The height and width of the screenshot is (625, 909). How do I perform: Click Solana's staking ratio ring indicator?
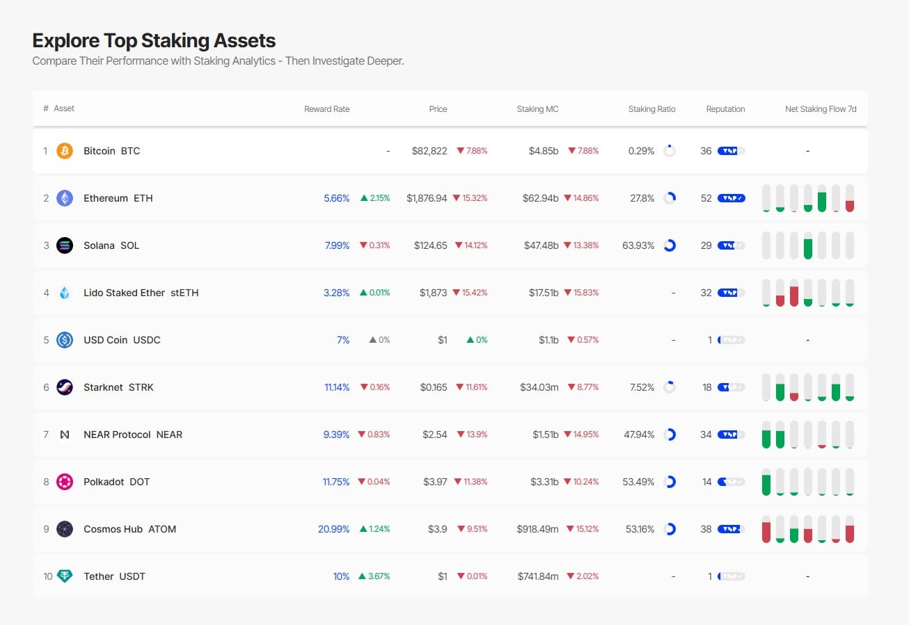pyautogui.click(x=670, y=245)
